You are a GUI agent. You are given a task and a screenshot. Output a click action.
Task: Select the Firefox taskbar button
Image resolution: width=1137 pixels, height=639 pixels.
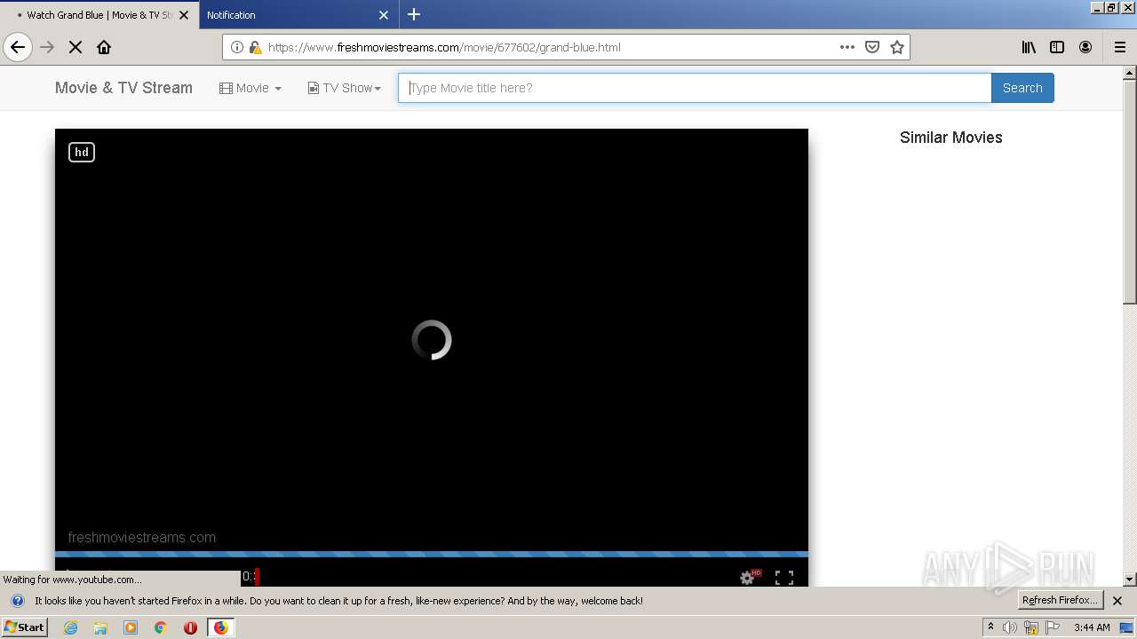pyautogui.click(x=221, y=627)
